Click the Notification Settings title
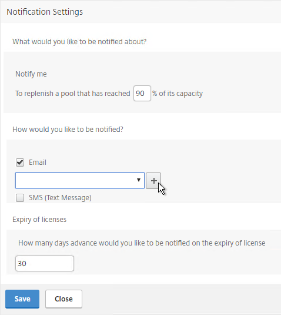This screenshot has height=315, width=281. click(45, 12)
